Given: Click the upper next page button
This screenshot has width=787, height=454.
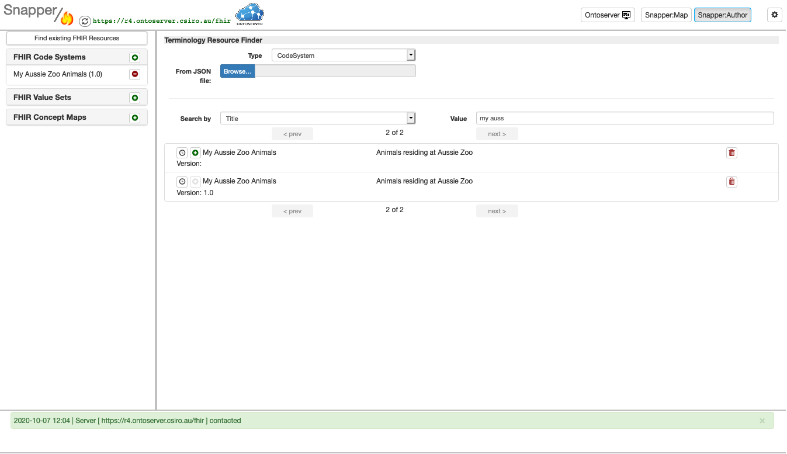Looking at the screenshot, I should [x=497, y=134].
